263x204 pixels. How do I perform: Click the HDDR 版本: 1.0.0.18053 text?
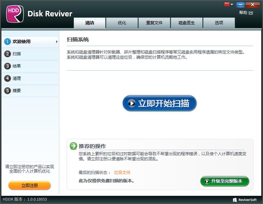point(25,199)
